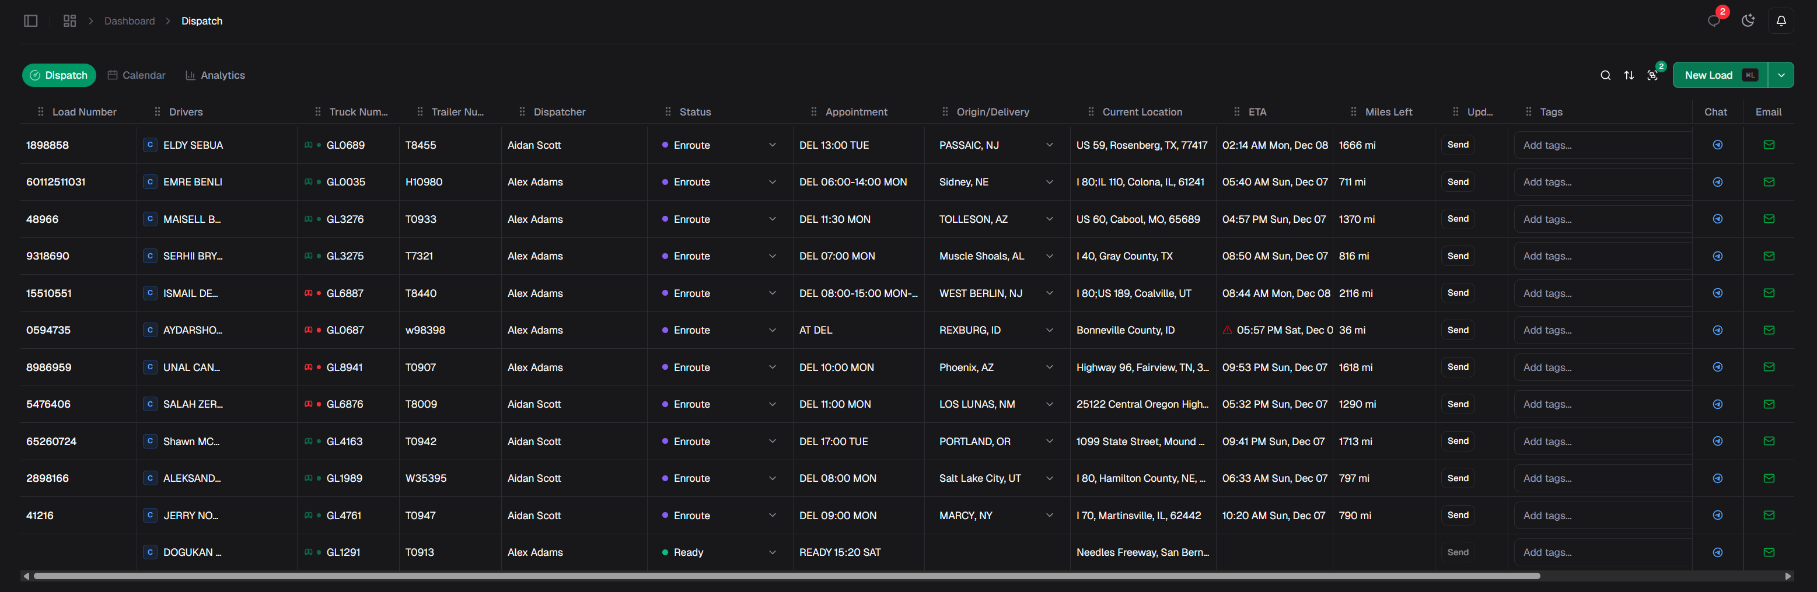Switch to the Calendar tab
The image size is (1817, 592).
136,75
